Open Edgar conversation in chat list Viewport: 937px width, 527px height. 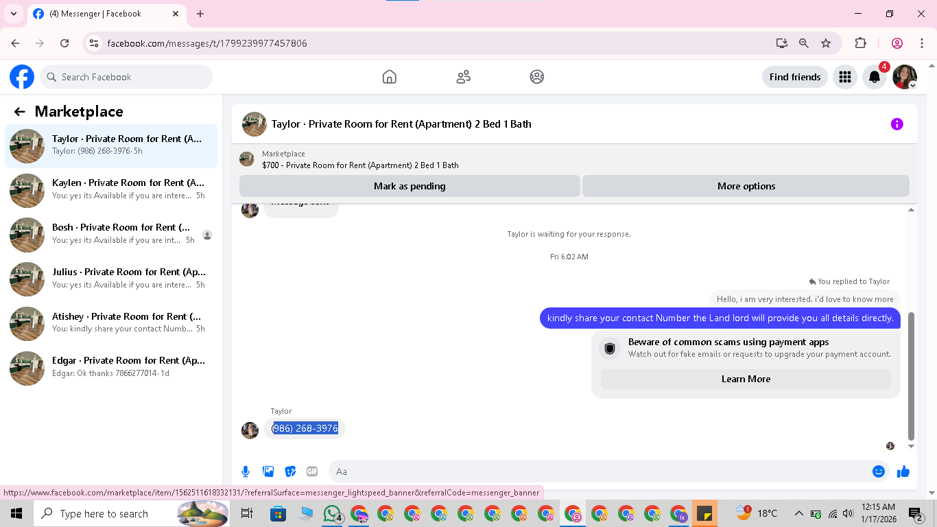[111, 368]
